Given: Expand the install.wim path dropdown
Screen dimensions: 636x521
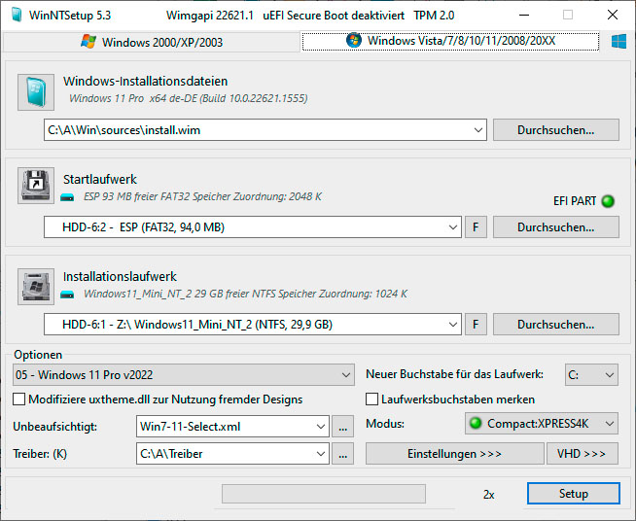Looking at the screenshot, I should pyautogui.click(x=477, y=130).
